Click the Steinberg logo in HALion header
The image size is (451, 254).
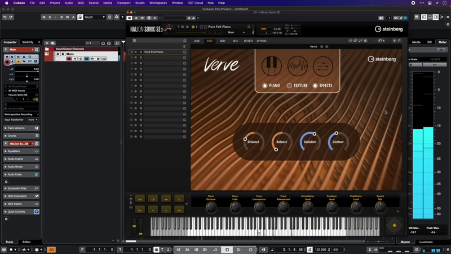388,29
